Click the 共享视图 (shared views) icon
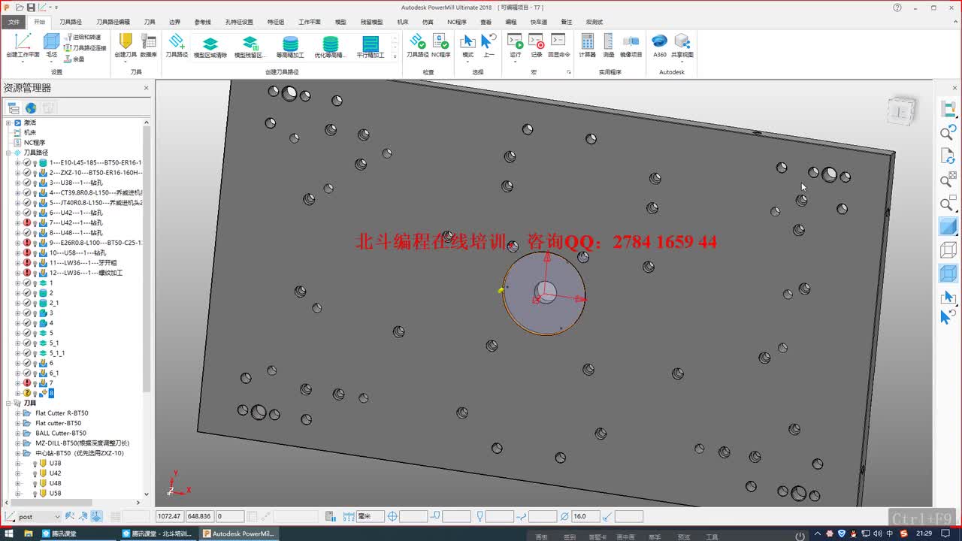 682,41
